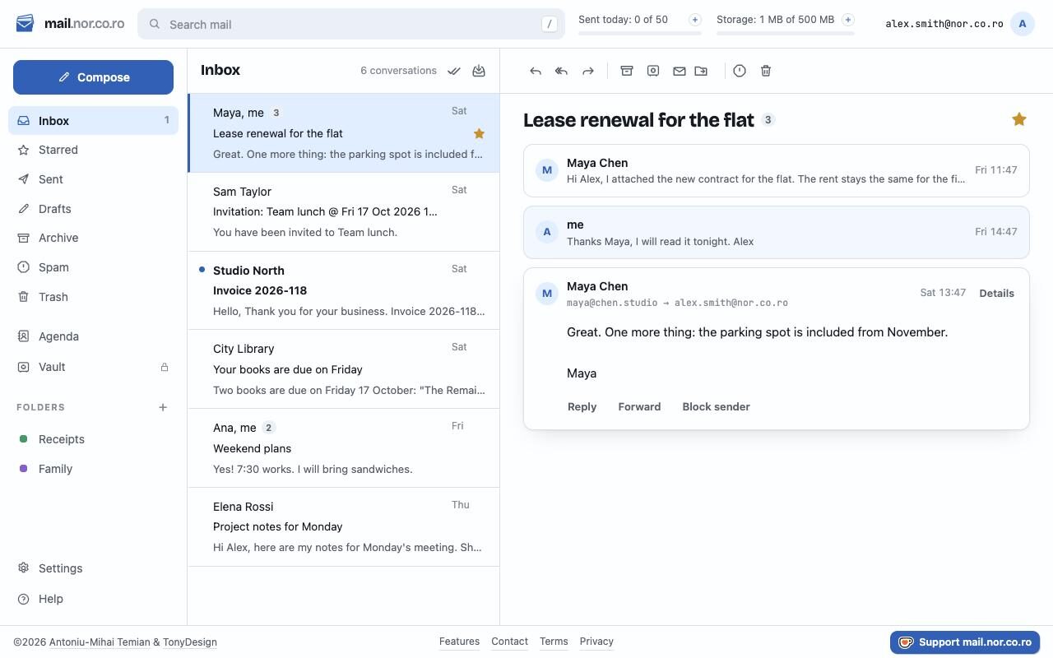Image resolution: width=1053 pixels, height=658 pixels.
Task: Unstar the Lease renewal row in the list
Action: click(479, 133)
